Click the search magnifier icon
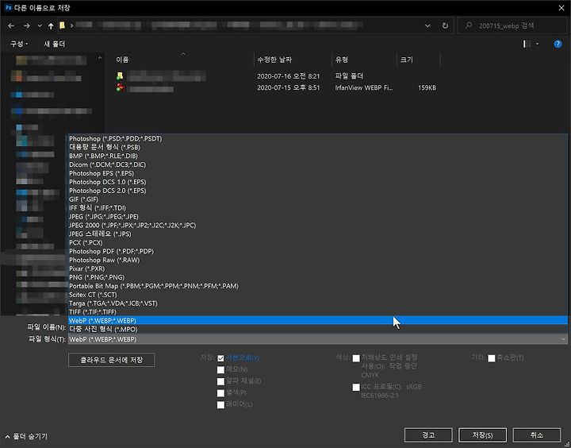Screen dimensions: 571x448 pos(469,25)
